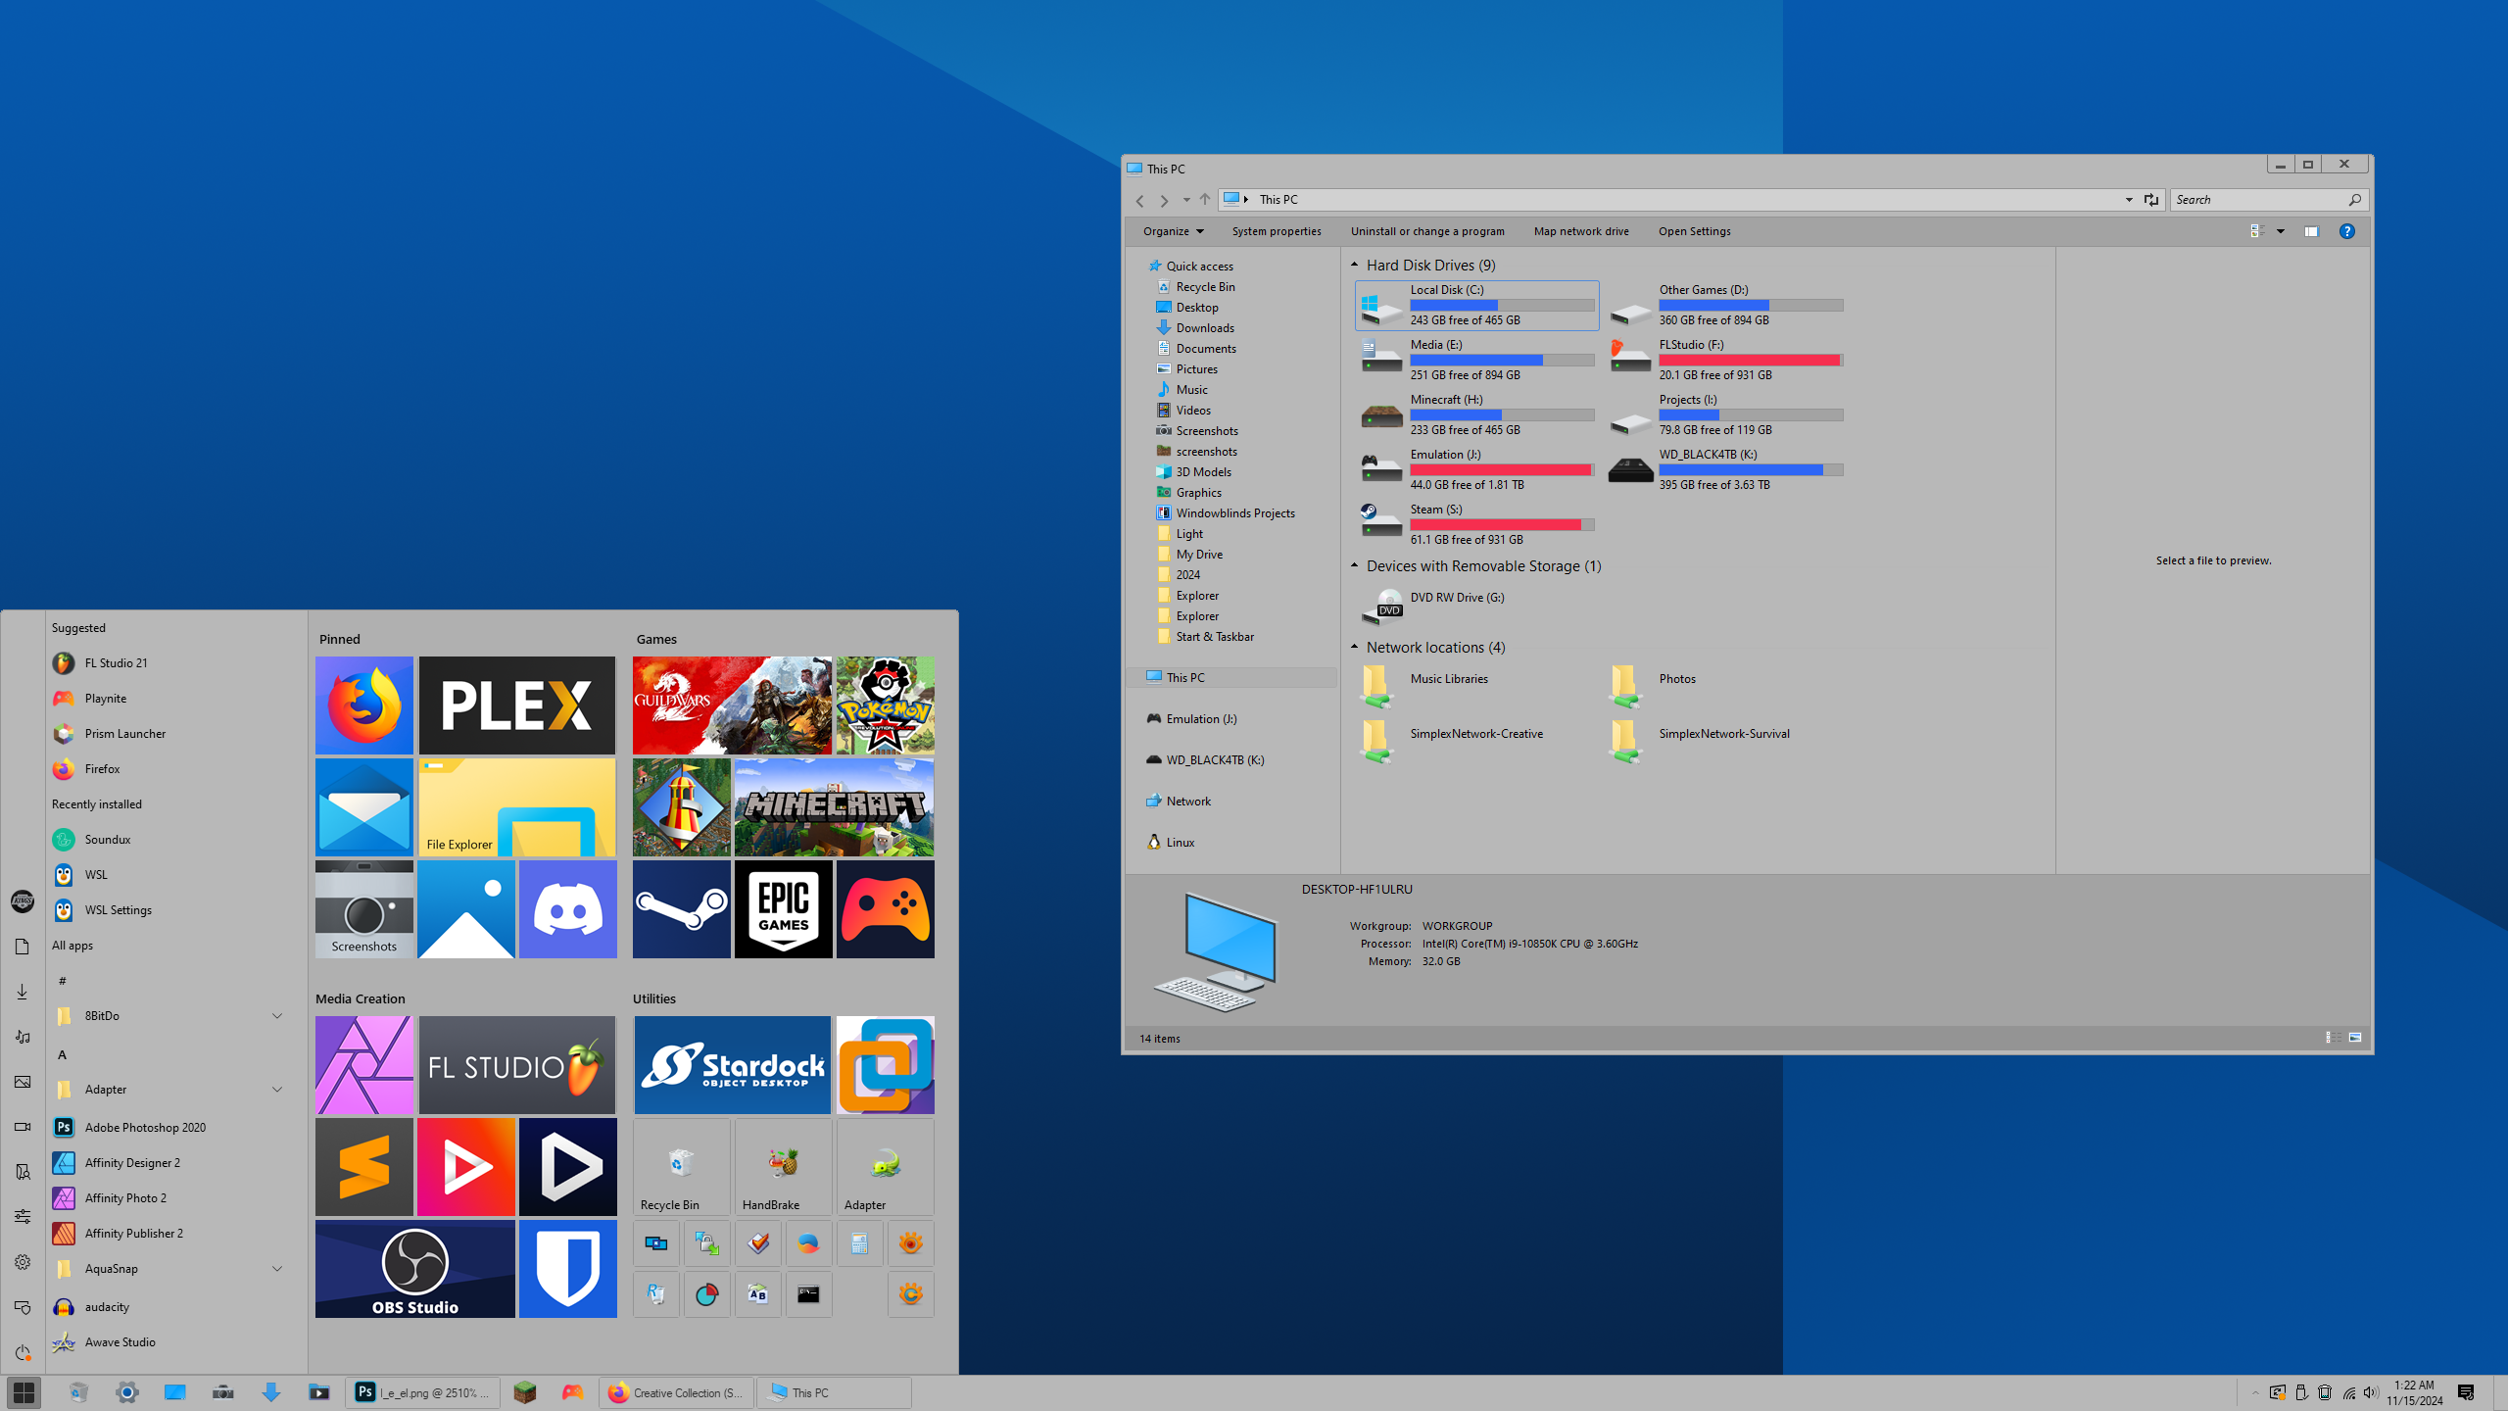The height and width of the screenshot is (1411, 2508).
Task: Click System properties in the toolbar
Action: tap(1277, 231)
